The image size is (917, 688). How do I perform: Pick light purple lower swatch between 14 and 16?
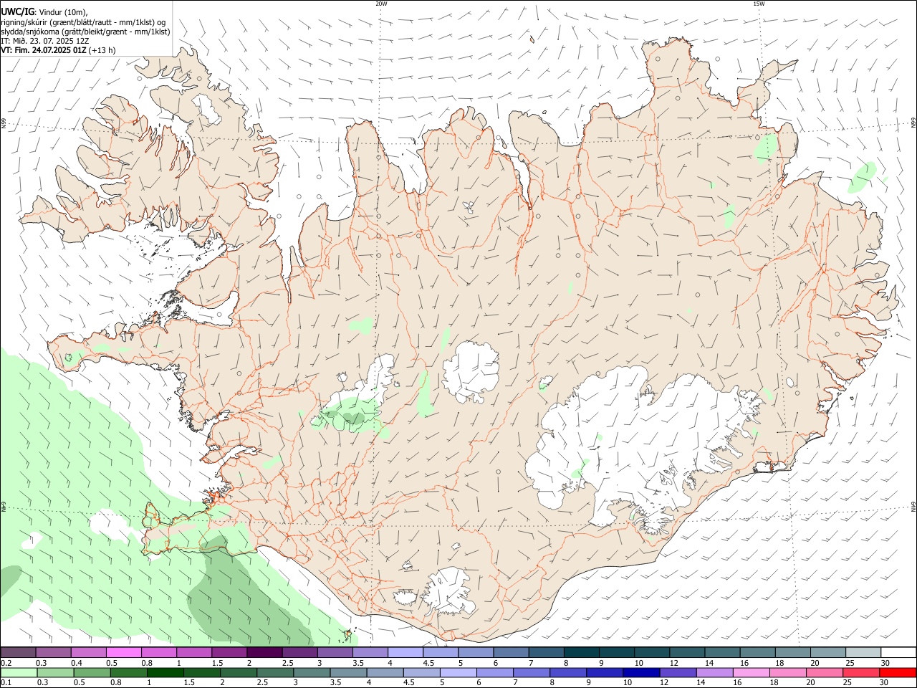pyautogui.click(x=714, y=672)
